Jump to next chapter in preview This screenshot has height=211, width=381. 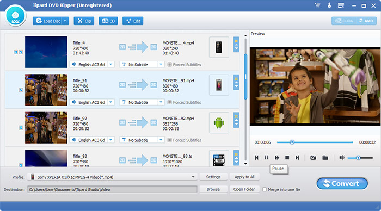pyautogui.click(x=297, y=158)
